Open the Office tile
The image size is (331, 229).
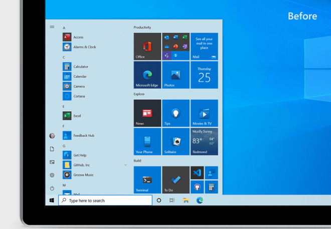pos(147,47)
